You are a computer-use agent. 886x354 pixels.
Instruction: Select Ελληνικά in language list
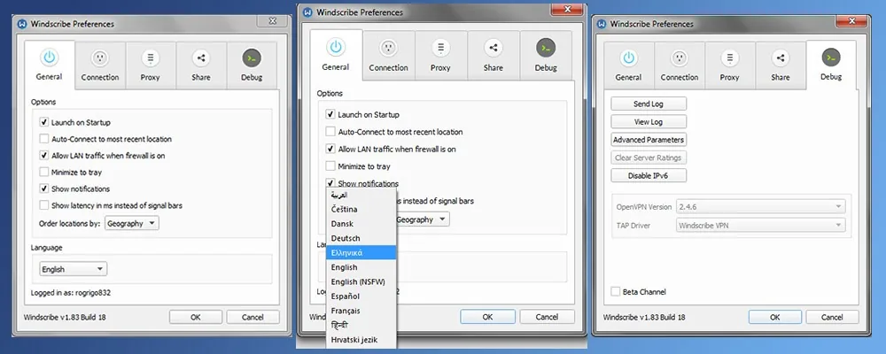point(361,252)
